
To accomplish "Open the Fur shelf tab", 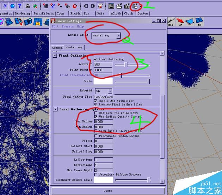I will click(x=86, y=13).
